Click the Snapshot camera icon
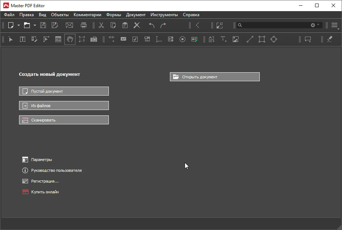This screenshot has height=230, width=342. click(x=94, y=40)
